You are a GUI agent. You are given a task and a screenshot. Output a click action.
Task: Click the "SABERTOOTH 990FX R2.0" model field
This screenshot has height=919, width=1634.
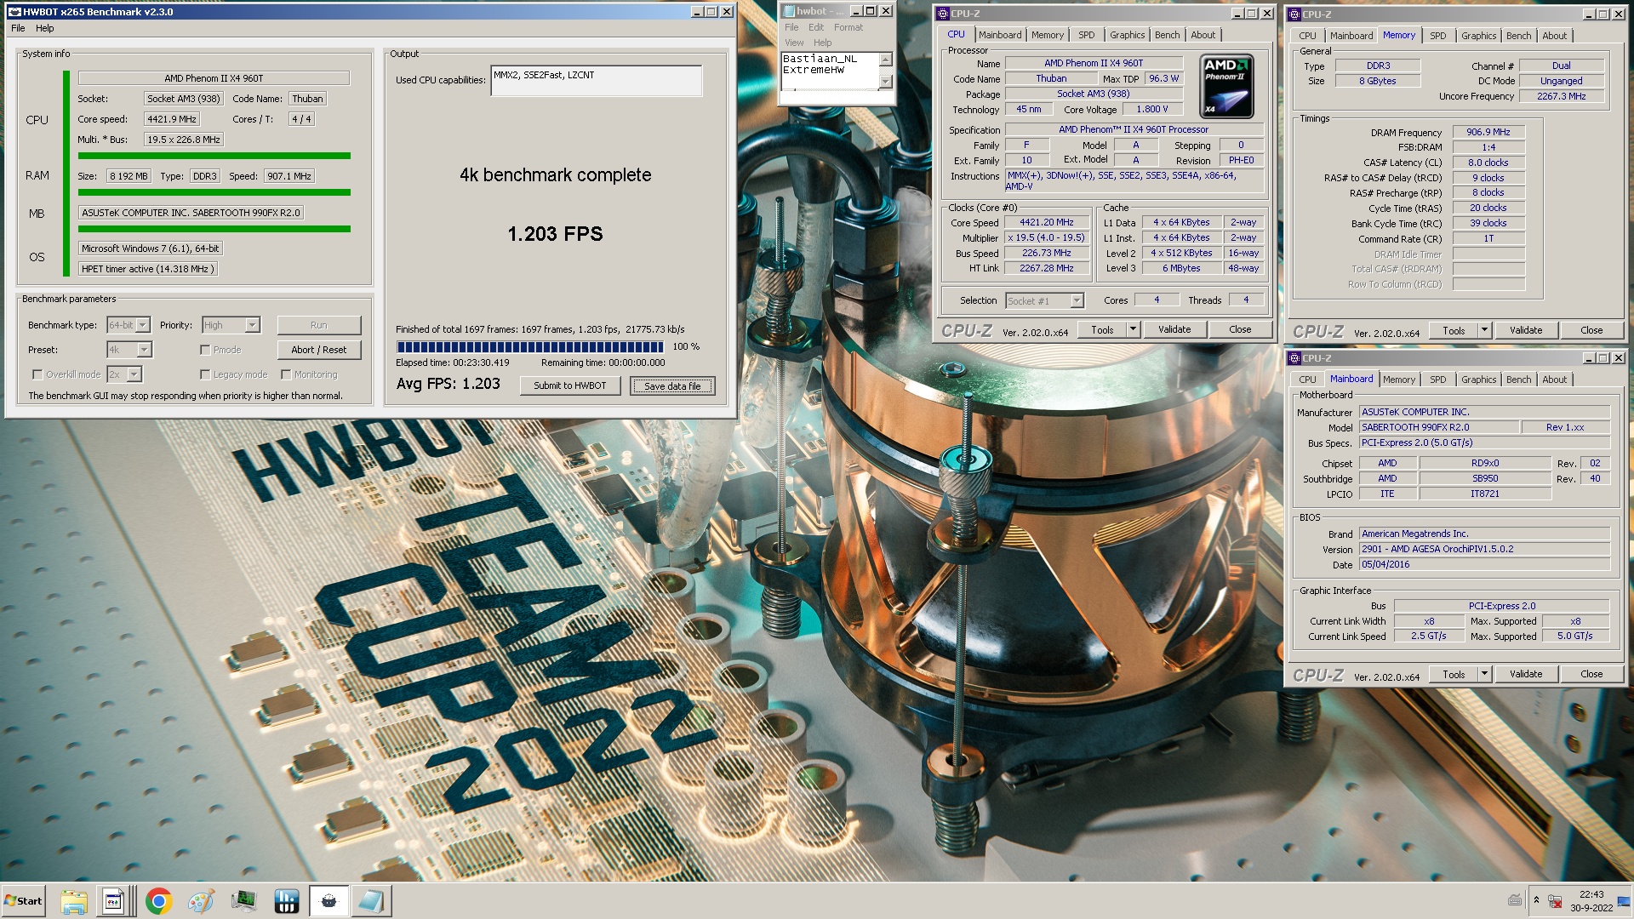pos(1439,427)
